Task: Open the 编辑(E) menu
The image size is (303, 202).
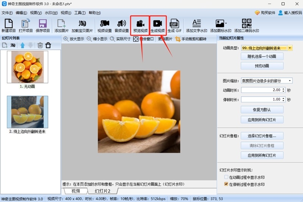Action: pos(22,13)
